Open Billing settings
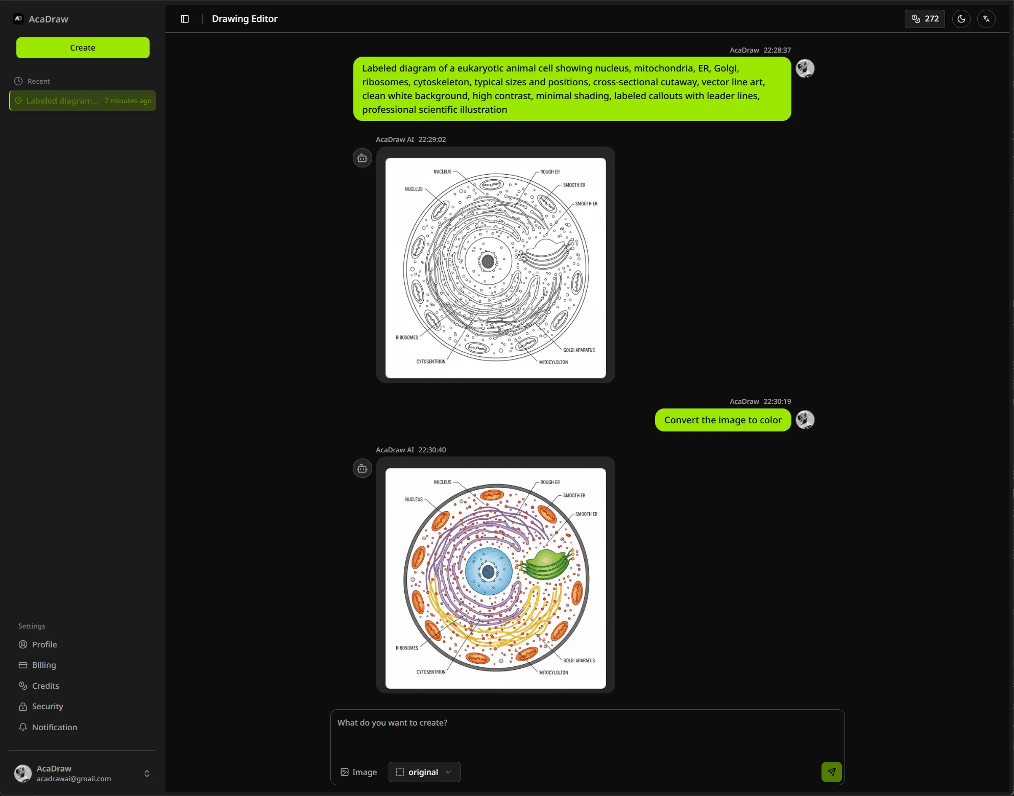Screen dimensions: 1014x796 44,665
